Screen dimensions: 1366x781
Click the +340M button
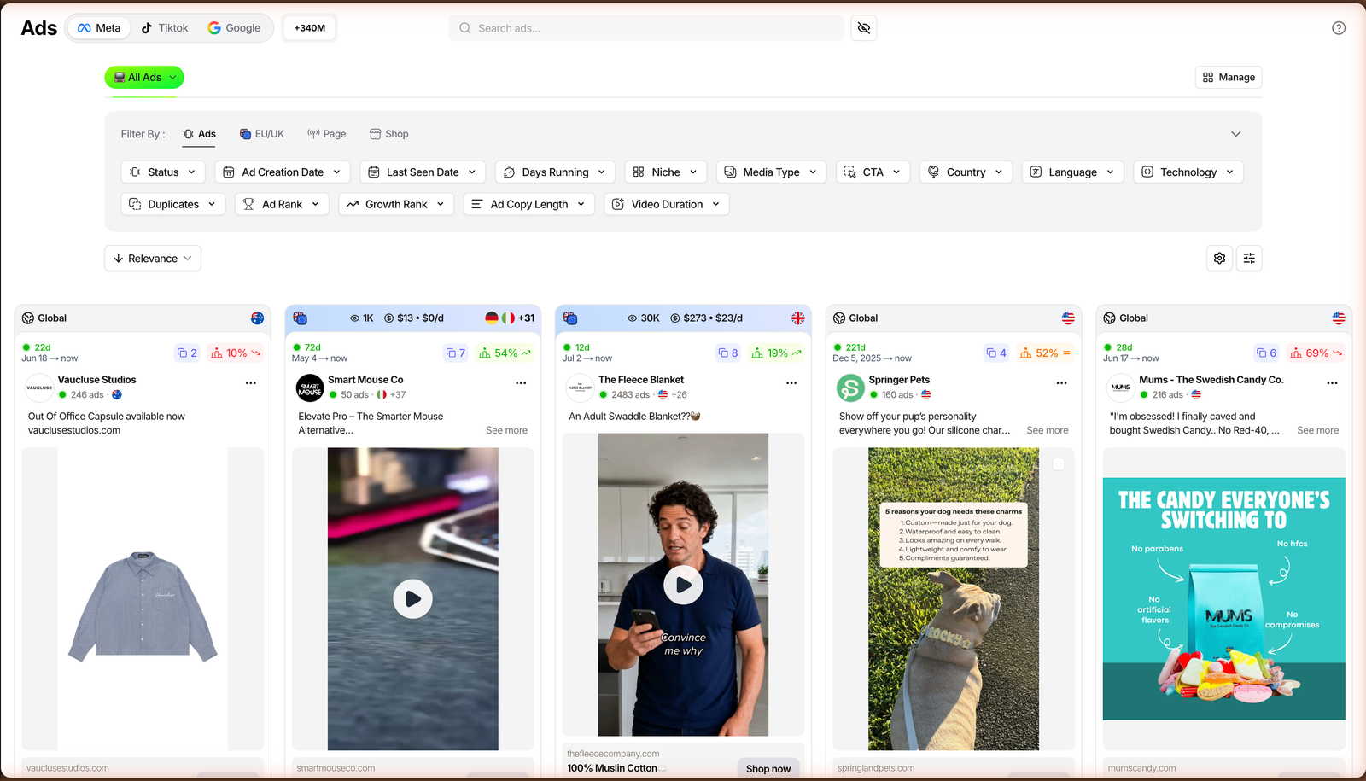pyautogui.click(x=310, y=28)
